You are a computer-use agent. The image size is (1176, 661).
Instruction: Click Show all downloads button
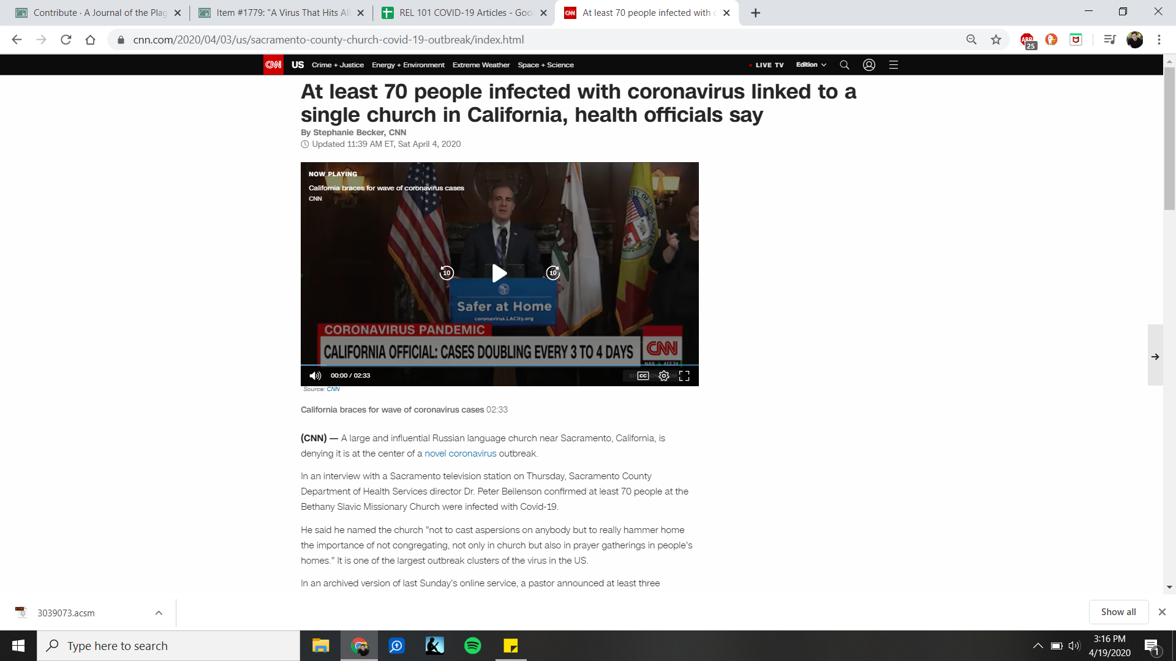pyautogui.click(x=1118, y=612)
